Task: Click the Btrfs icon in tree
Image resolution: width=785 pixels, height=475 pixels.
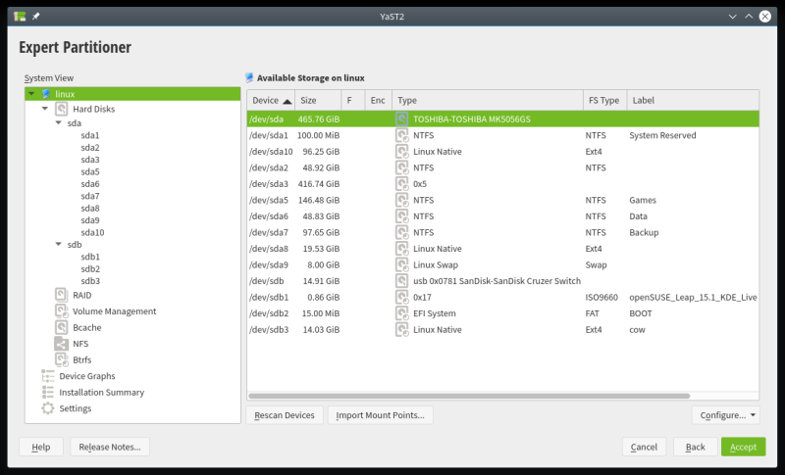Action: [61, 359]
